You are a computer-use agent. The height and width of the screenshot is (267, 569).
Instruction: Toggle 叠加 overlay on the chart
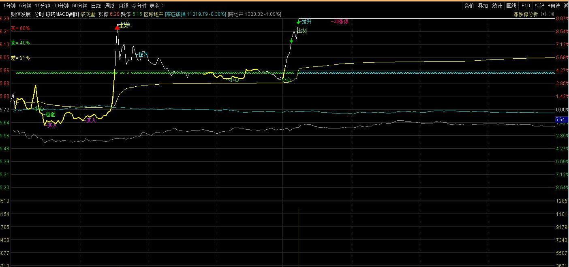(x=483, y=6)
